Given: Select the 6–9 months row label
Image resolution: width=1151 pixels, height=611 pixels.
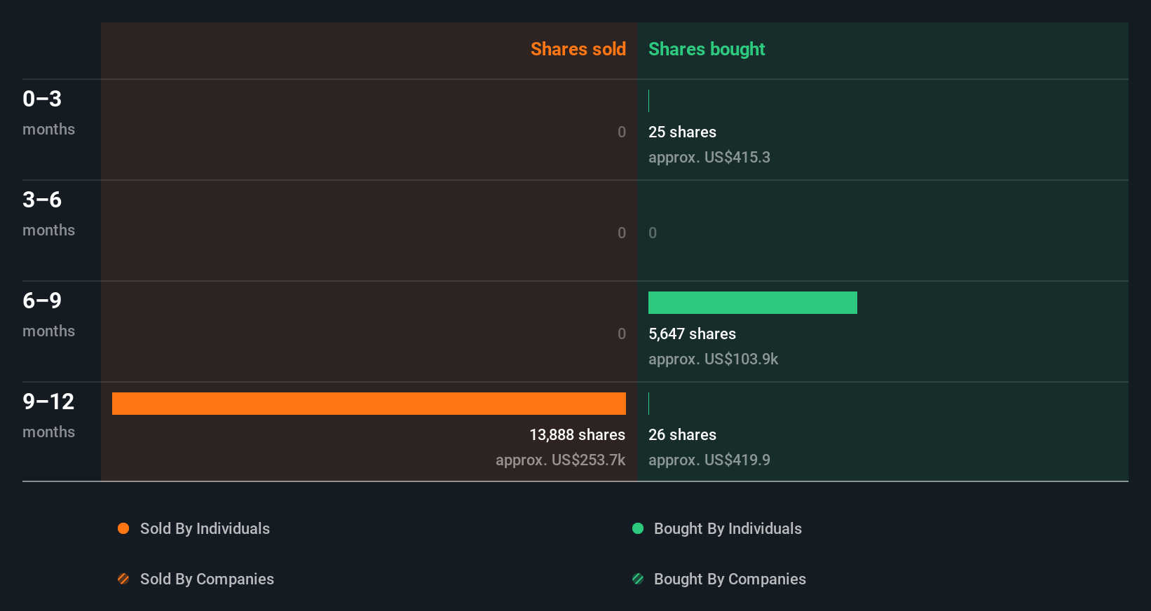Looking at the screenshot, I should pyautogui.click(x=48, y=314).
